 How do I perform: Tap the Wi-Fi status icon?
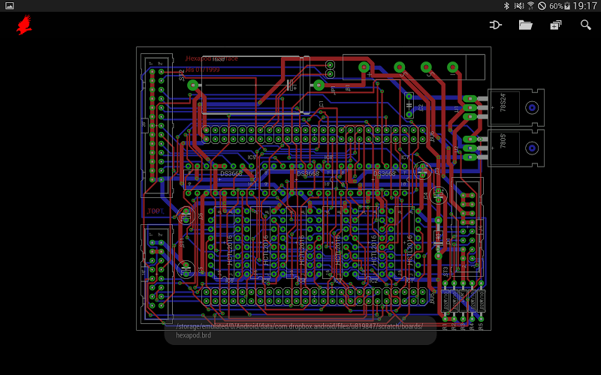tap(530, 6)
